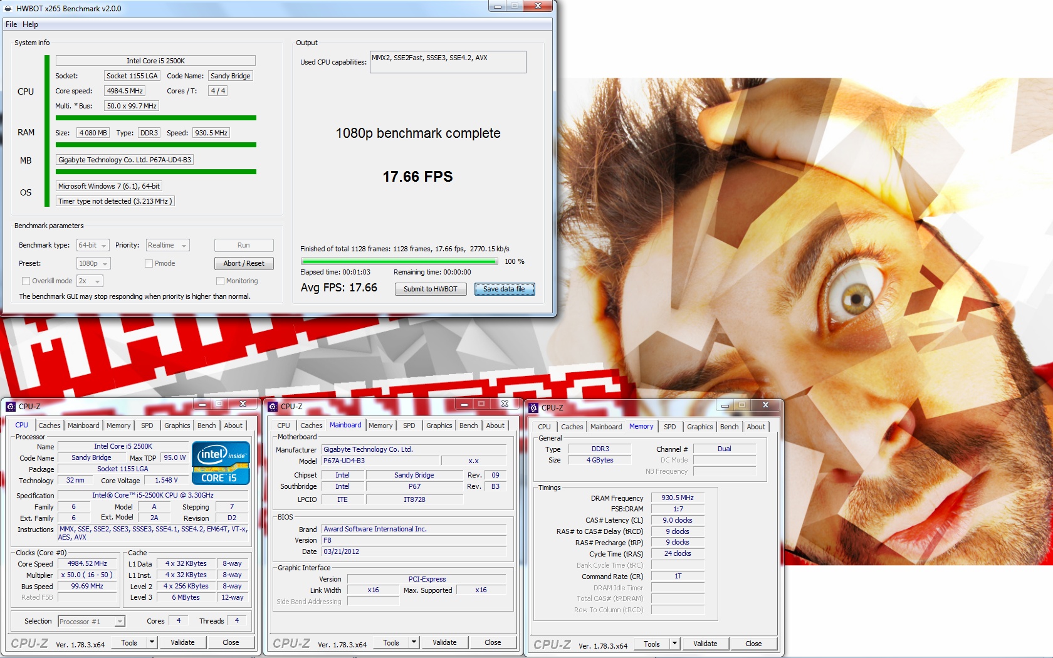This screenshot has height=658, width=1053.
Task: Open the Benchmark type 64-bit dropdown
Action: (x=93, y=246)
